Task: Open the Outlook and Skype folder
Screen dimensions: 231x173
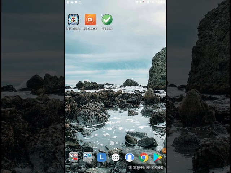Action: [87, 157]
